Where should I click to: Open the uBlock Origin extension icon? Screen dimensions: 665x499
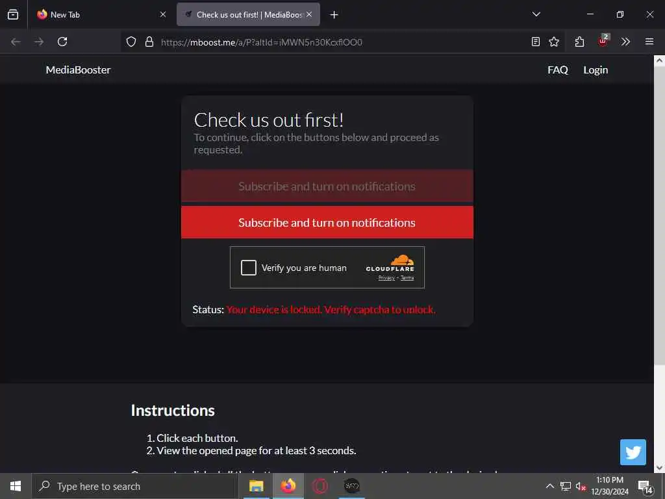[x=603, y=41]
